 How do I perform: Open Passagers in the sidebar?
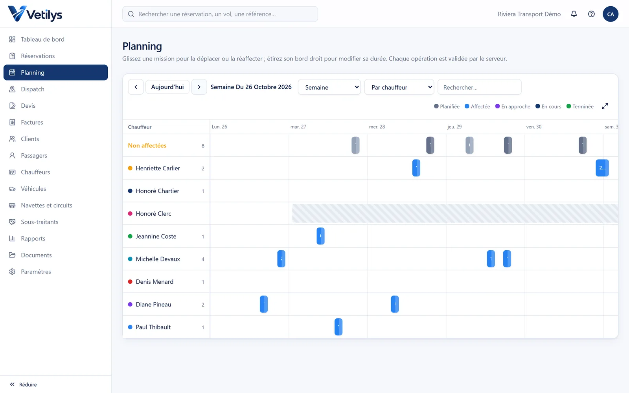click(55, 156)
